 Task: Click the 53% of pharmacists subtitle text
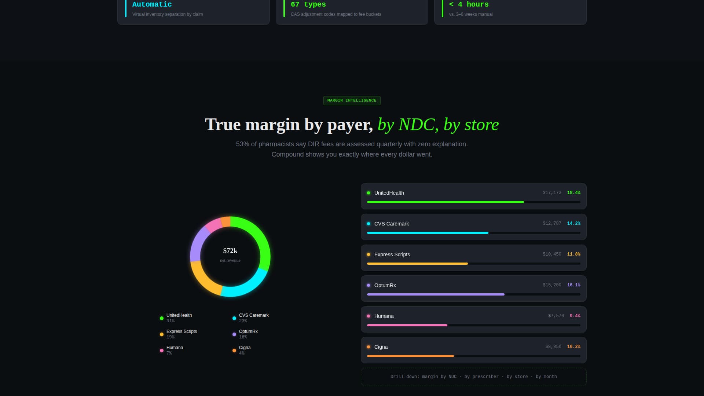(x=352, y=149)
